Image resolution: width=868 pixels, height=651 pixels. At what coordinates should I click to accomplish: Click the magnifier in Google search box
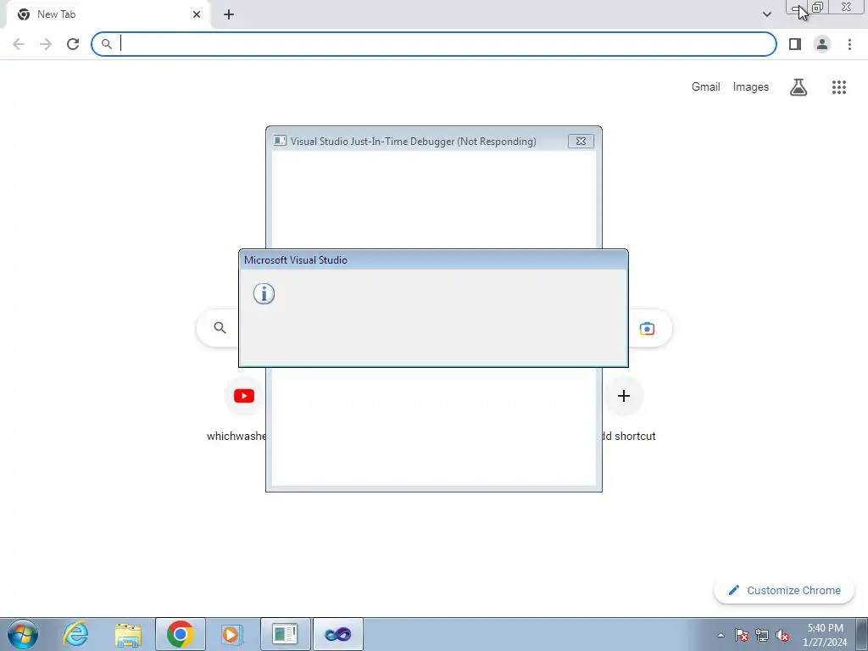[x=220, y=328]
